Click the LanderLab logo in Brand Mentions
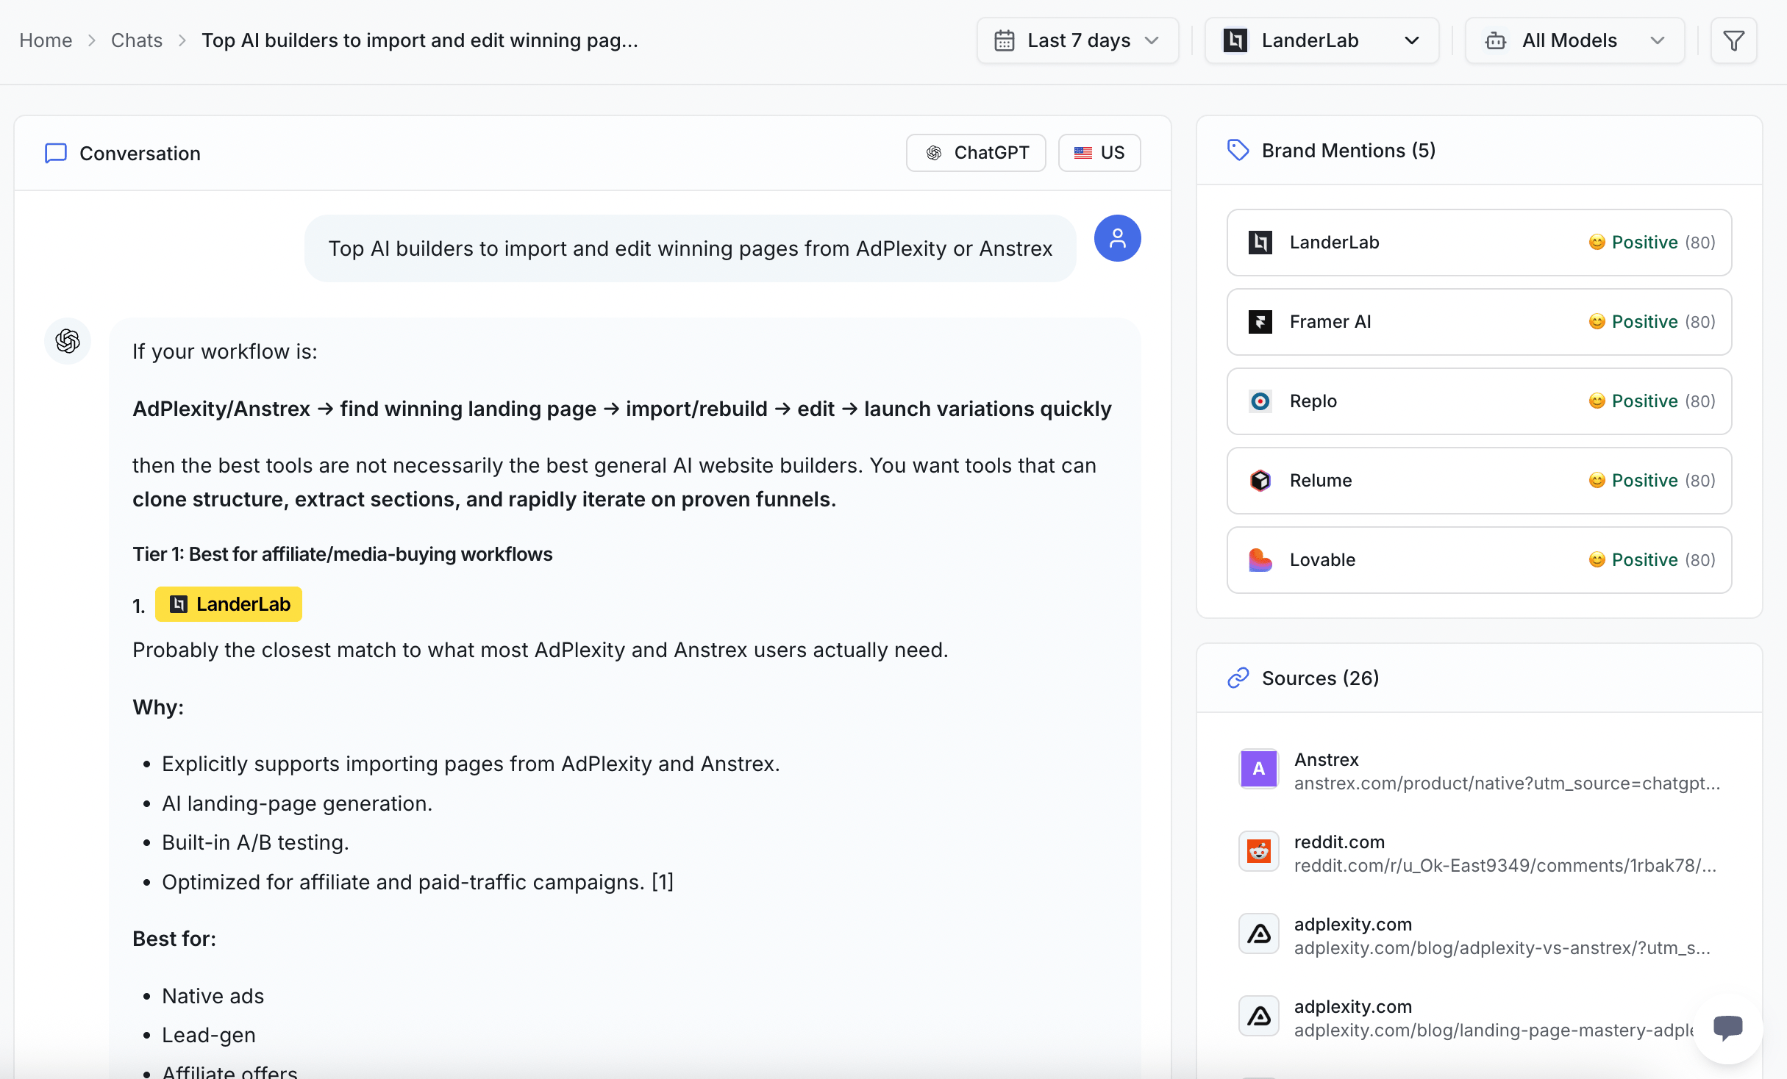 click(x=1260, y=243)
